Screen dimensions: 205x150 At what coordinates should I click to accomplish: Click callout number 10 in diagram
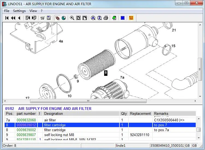click(x=69, y=96)
